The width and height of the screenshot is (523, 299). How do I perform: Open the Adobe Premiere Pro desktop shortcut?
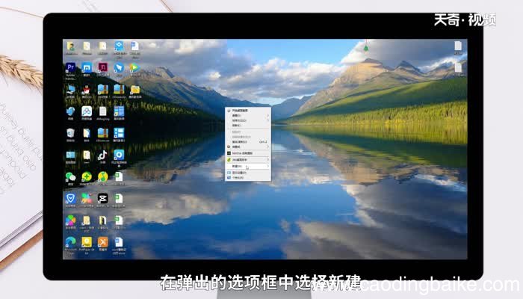(70, 67)
